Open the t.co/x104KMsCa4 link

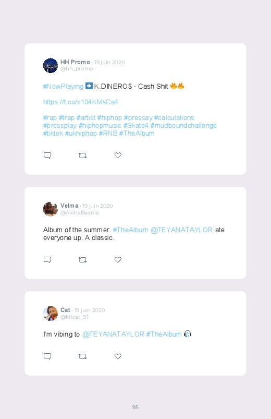(80, 102)
